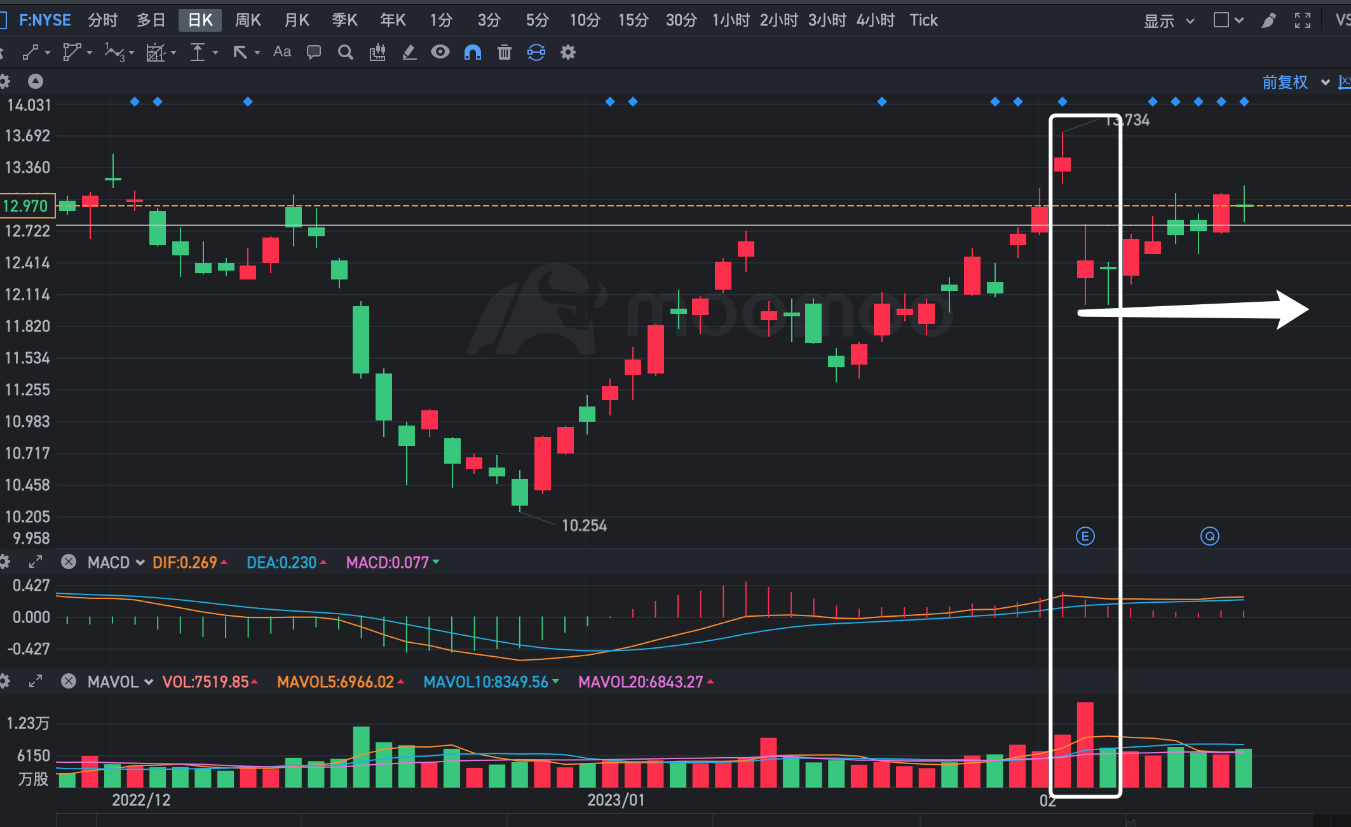
Task: Click the trash can delete drawings icon
Action: click(x=505, y=52)
